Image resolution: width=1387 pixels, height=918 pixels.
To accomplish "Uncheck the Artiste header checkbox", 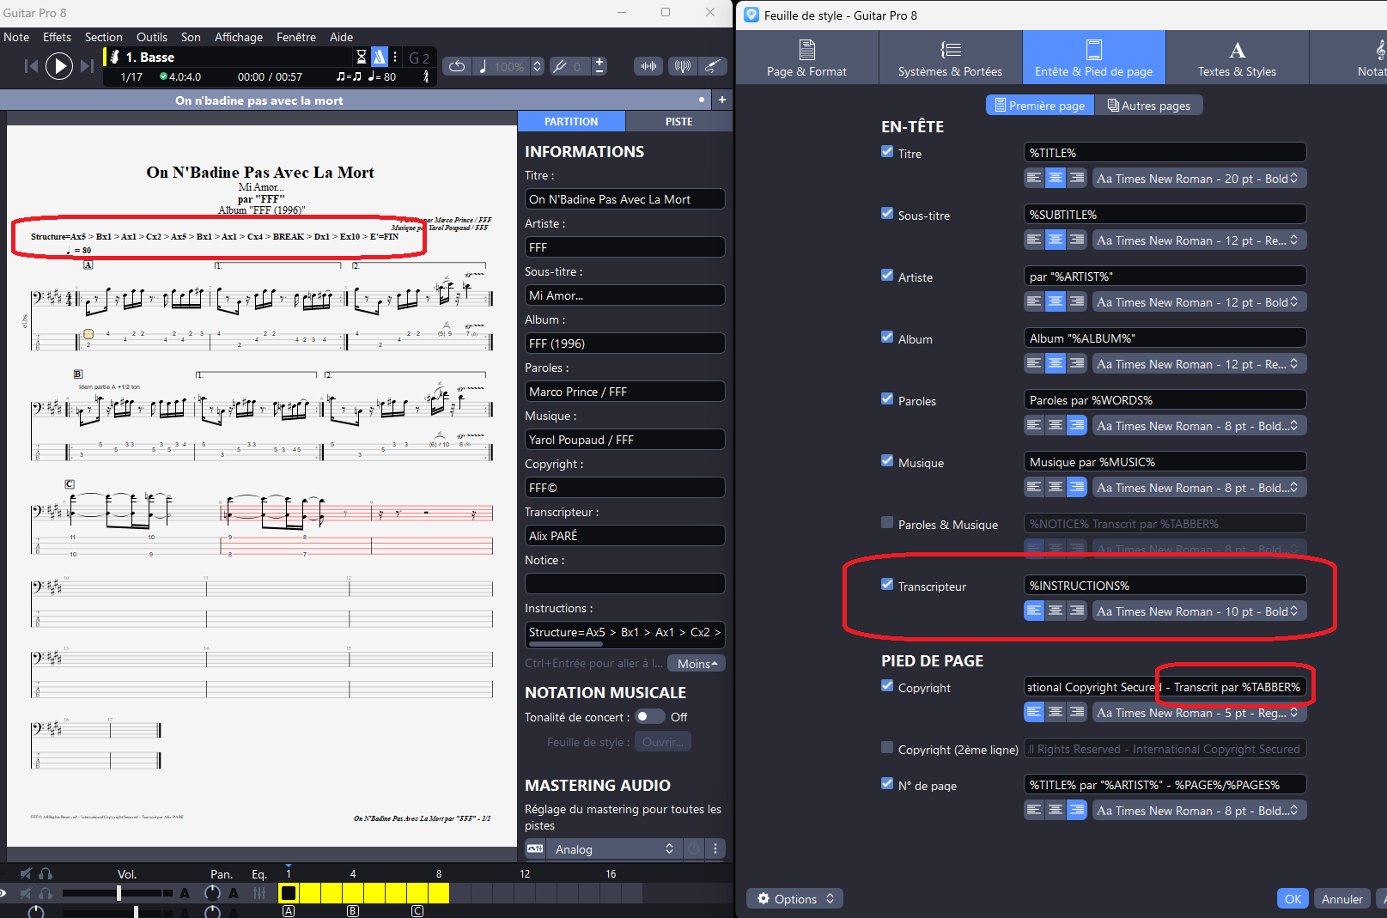I will tap(887, 276).
